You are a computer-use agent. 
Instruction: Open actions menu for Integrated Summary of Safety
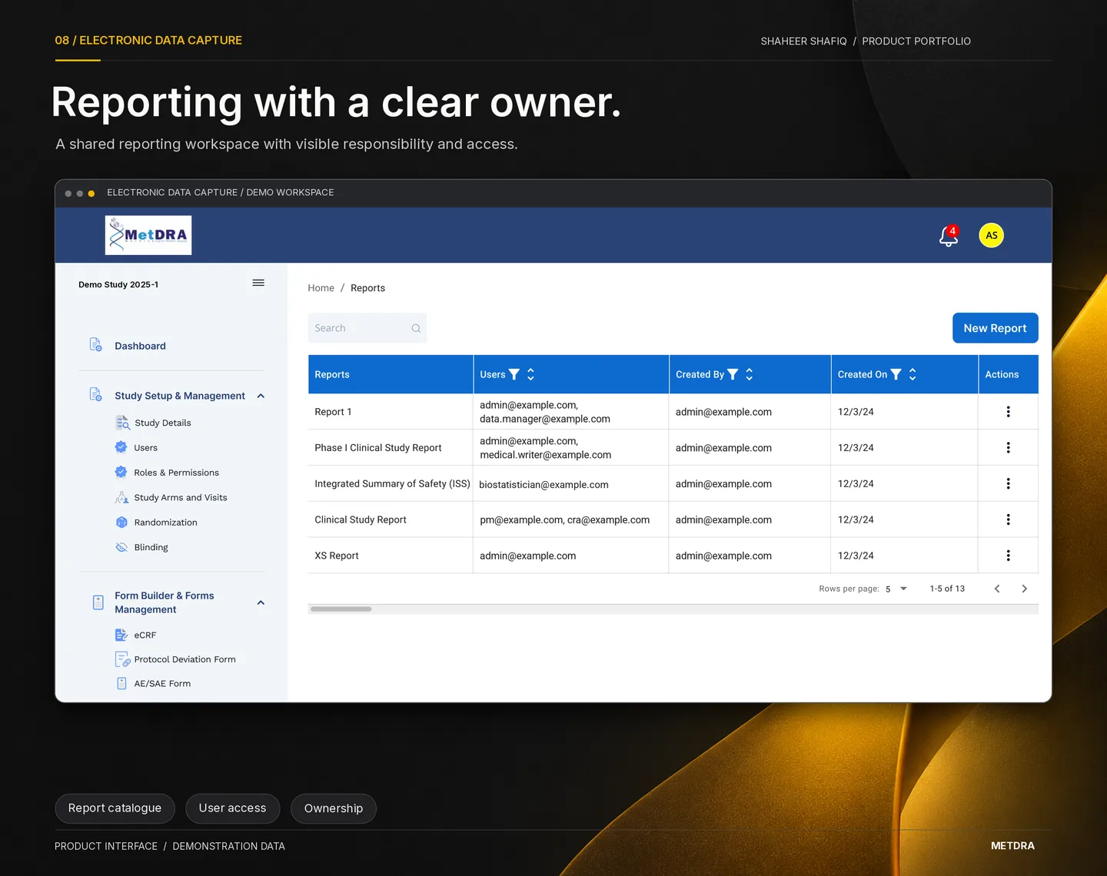pyautogui.click(x=1008, y=484)
